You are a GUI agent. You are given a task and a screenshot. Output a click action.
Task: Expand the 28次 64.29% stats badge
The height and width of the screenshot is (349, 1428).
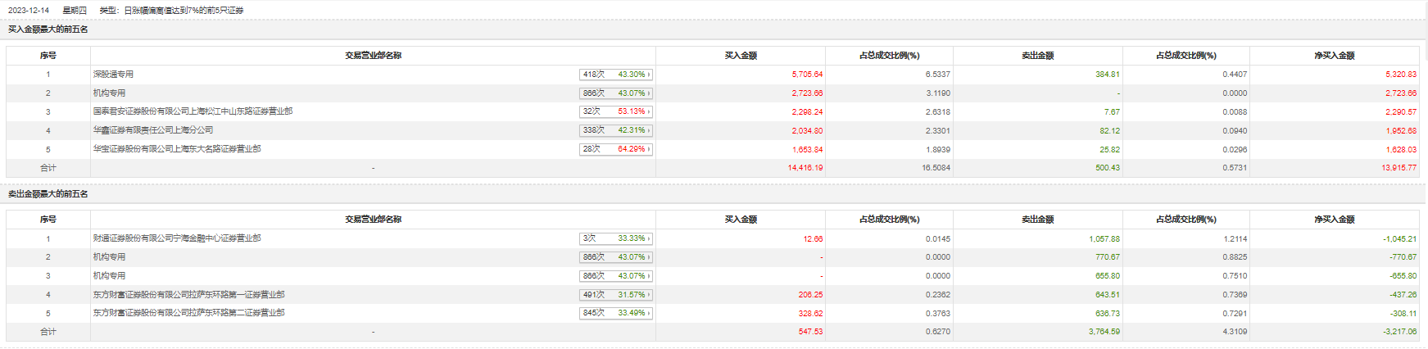(x=616, y=149)
